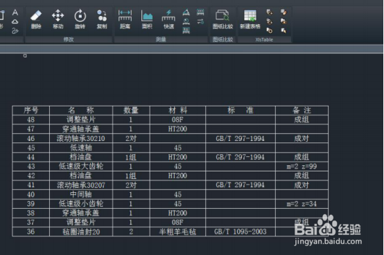Expand the 测量 panel title
Viewport: 384px width, 255px height.
coord(161,39)
